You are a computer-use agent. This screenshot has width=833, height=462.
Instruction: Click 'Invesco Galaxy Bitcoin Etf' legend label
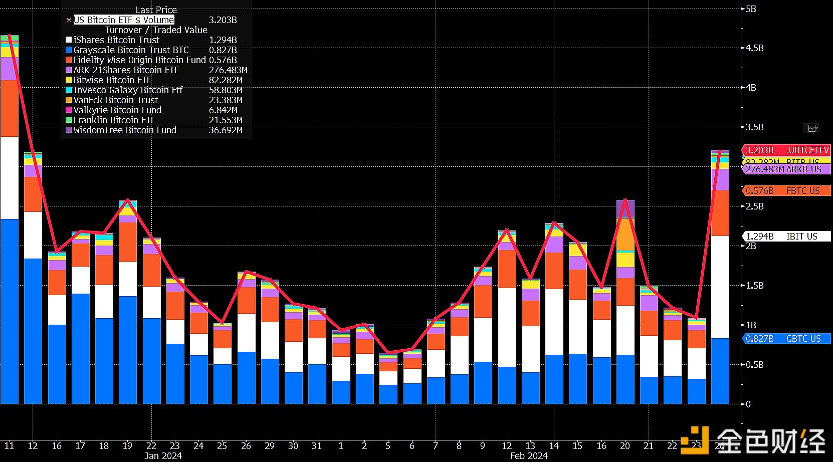128,90
